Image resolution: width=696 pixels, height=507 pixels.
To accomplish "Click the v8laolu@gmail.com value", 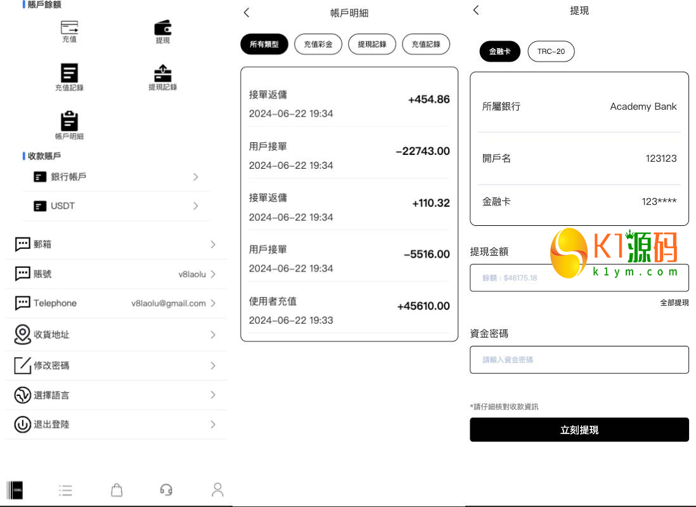I will tap(169, 303).
